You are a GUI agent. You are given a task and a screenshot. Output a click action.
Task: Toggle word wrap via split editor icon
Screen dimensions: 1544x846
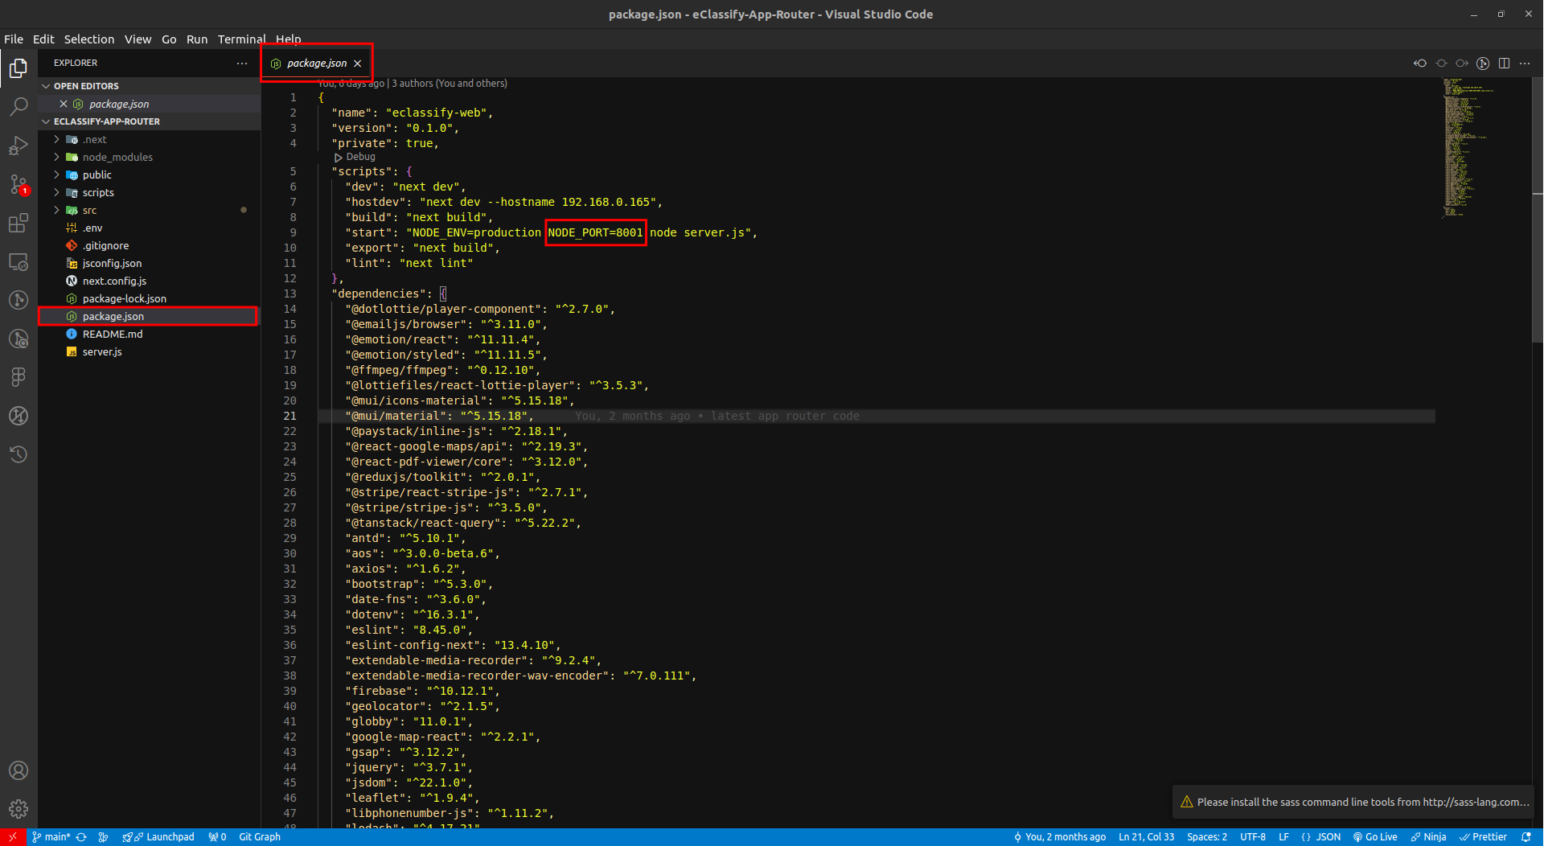tap(1505, 63)
